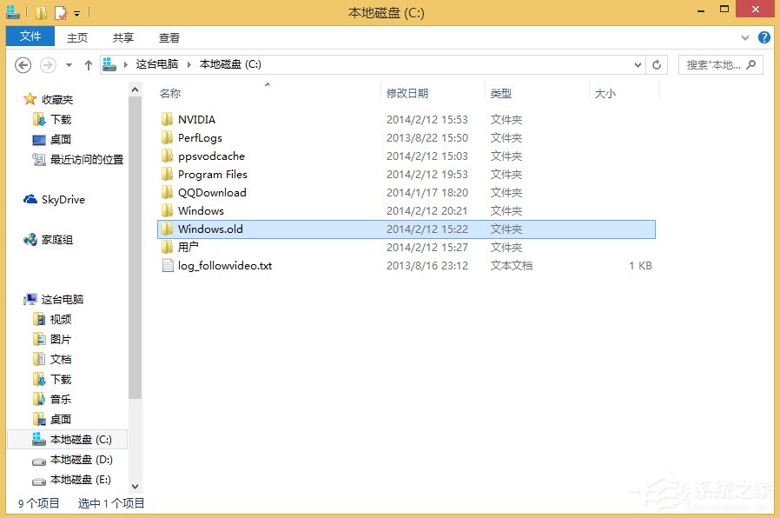Click inside the search input box
Viewport: 780px width, 518px height.
[x=708, y=63]
